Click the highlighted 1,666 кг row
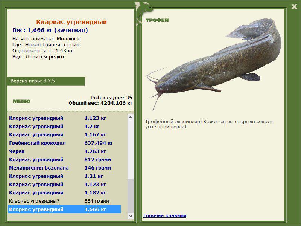The width and height of the screenshot is (301, 226). 64,209
